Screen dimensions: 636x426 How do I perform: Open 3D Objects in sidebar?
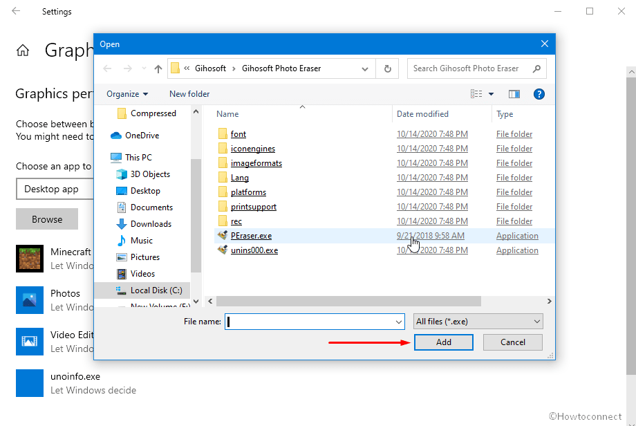(143, 174)
